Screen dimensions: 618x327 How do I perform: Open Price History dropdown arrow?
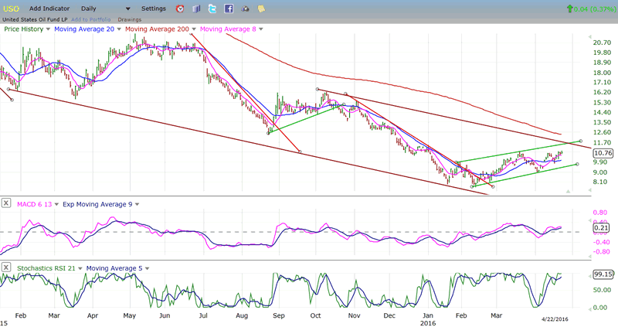(x=48, y=29)
